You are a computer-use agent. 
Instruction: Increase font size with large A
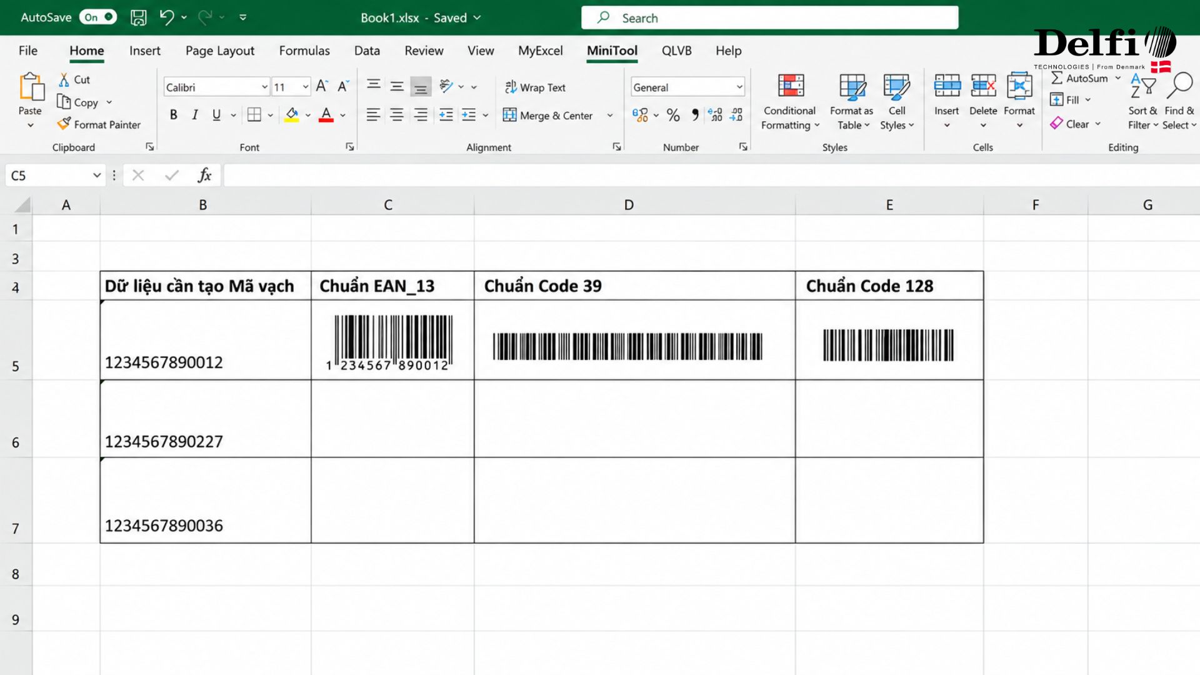(321, 86)
